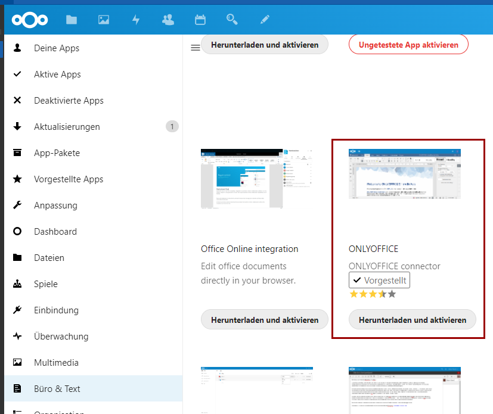The image size is (493, 414).
Task: Open Vorgestellte Apps category
Action: coord(94,179)
